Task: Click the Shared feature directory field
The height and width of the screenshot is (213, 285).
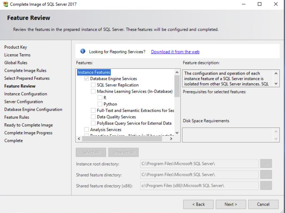Action: click(x=199, y=175)
